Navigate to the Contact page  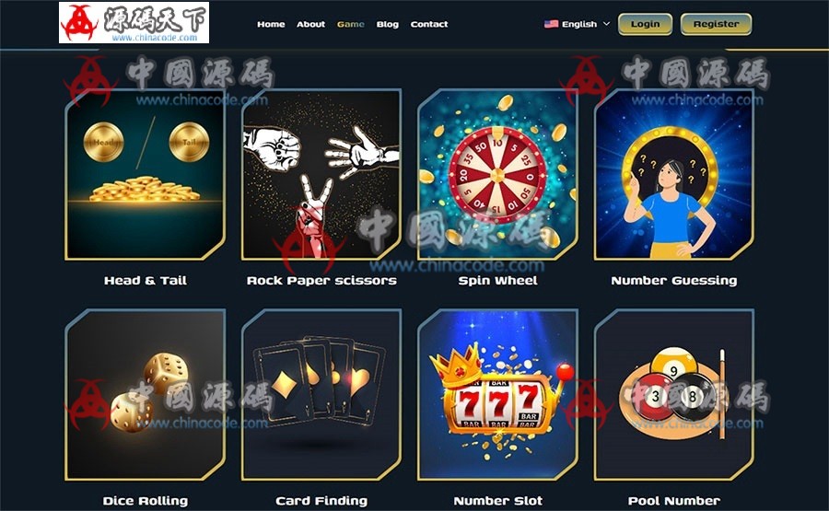click(x=428, y=24)
